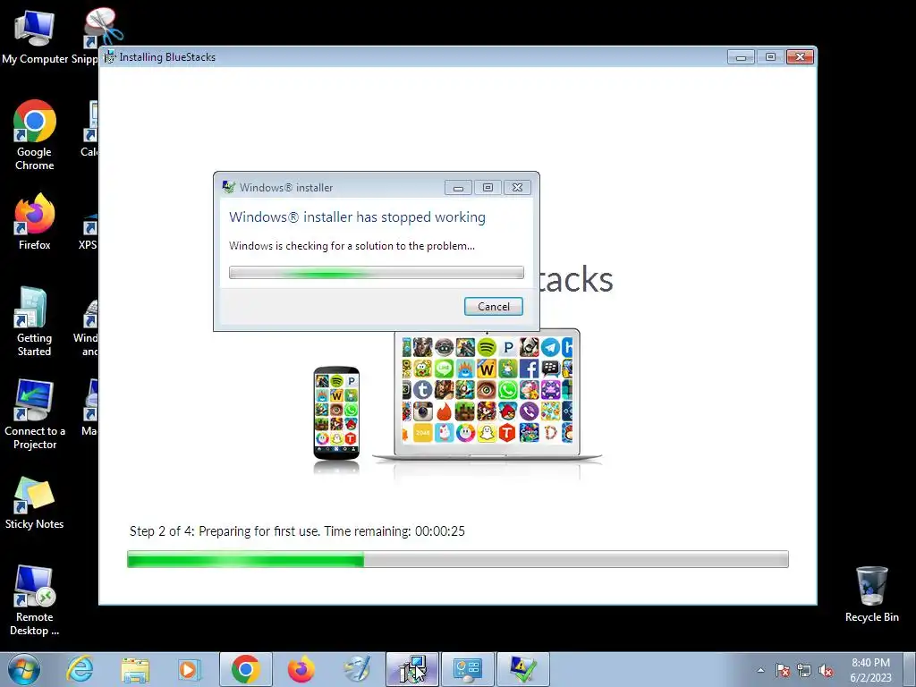Screen dimensions: 916x687
Task: Click the 'Step 2 of 4' status text
Action: [x=297, y=531]
